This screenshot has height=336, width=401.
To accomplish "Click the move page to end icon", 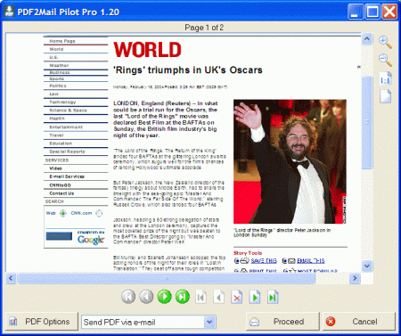I will point(273,297).
